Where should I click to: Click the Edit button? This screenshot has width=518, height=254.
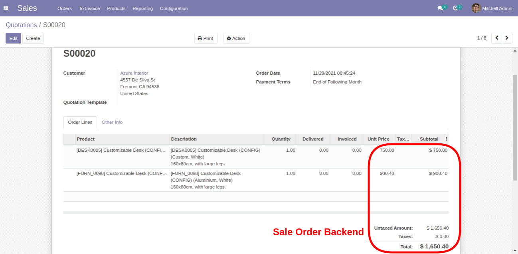13,38
